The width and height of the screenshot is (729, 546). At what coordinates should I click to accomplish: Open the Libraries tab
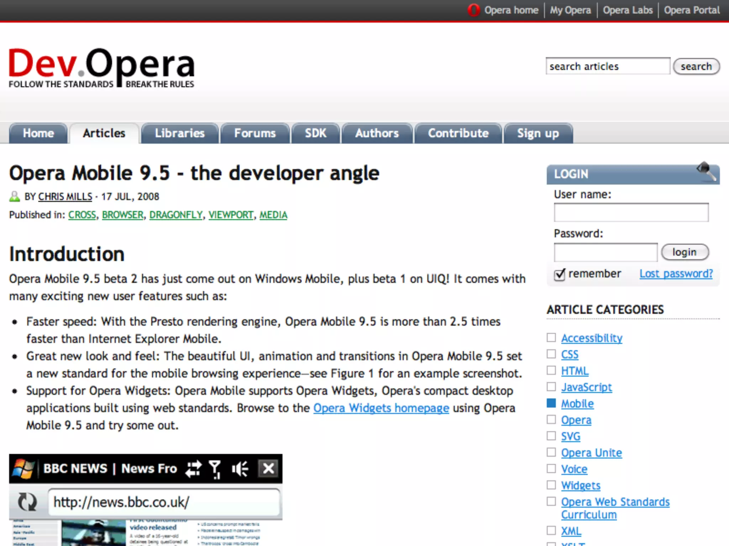coord(179,133)
